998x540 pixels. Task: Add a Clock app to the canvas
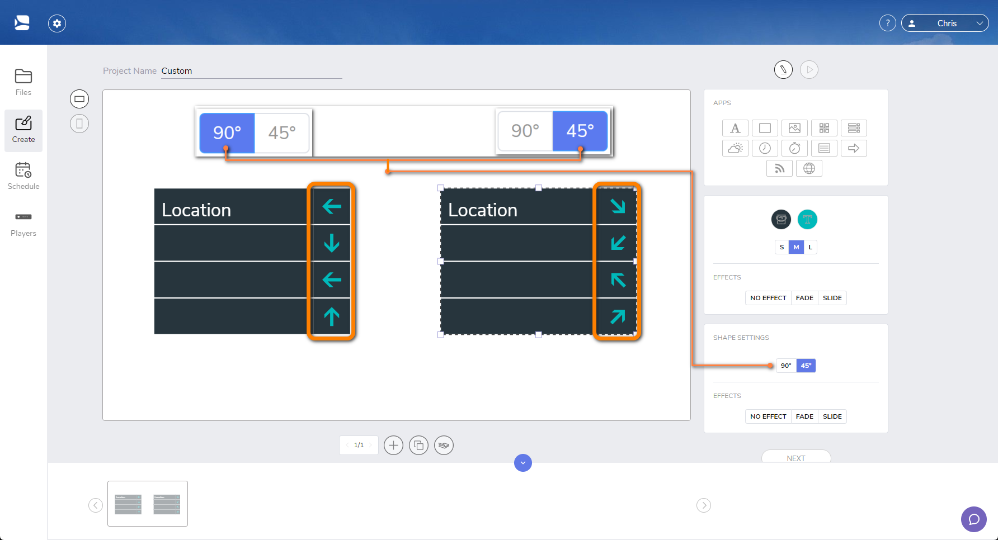(x=765, y=148)
